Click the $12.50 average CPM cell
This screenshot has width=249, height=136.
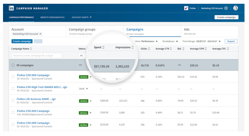(x=193, y=125)
